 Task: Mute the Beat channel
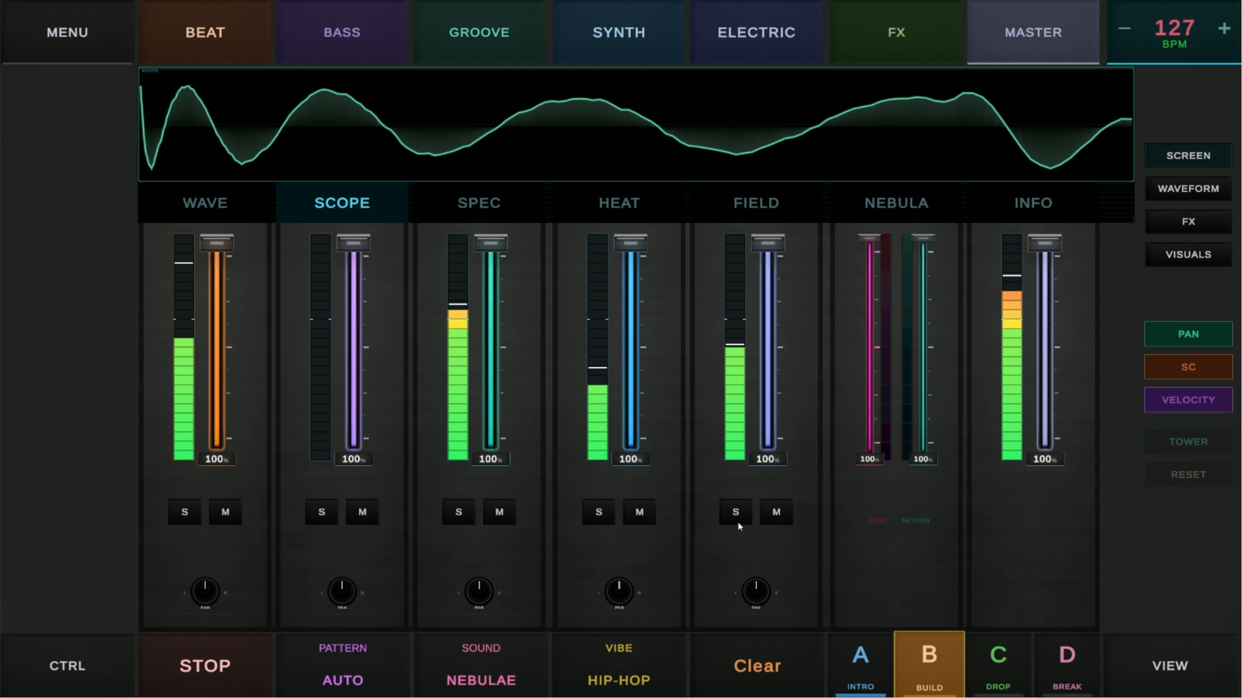point(226,512)
